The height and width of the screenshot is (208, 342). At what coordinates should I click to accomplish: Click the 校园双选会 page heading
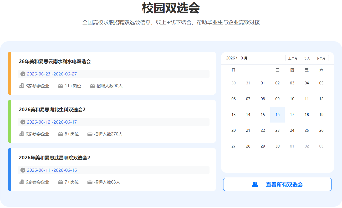coord(171,8)
